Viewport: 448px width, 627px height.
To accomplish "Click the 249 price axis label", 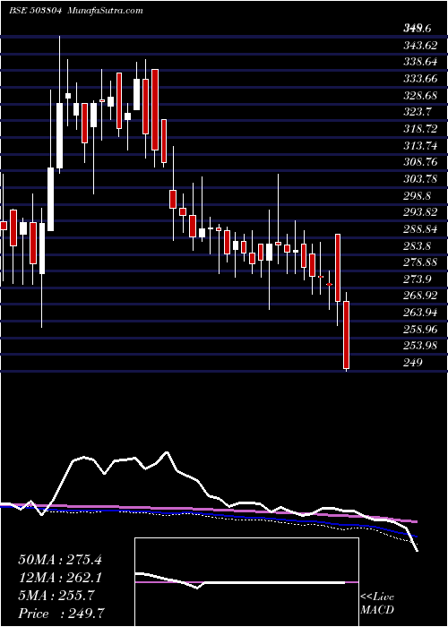I will point(414,362).
